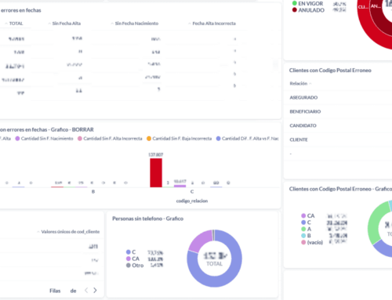Click orange Baja Incorrecta legend dot

click(149, 139)
